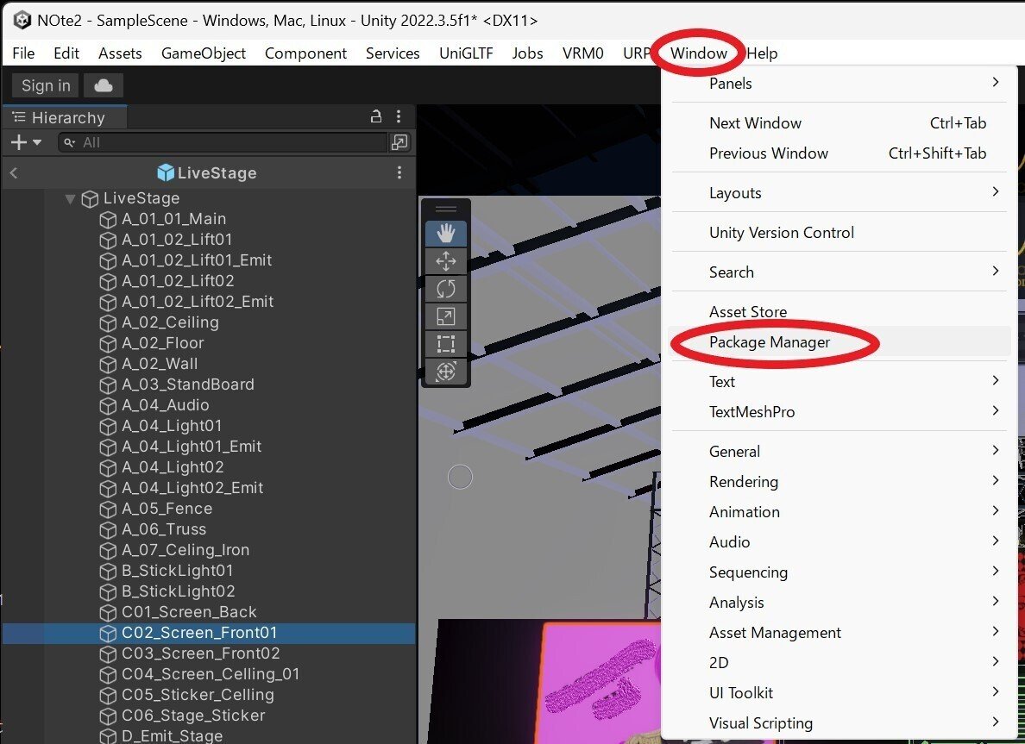Click the cube icon beside C01_Screen_Back

point(108,613)
